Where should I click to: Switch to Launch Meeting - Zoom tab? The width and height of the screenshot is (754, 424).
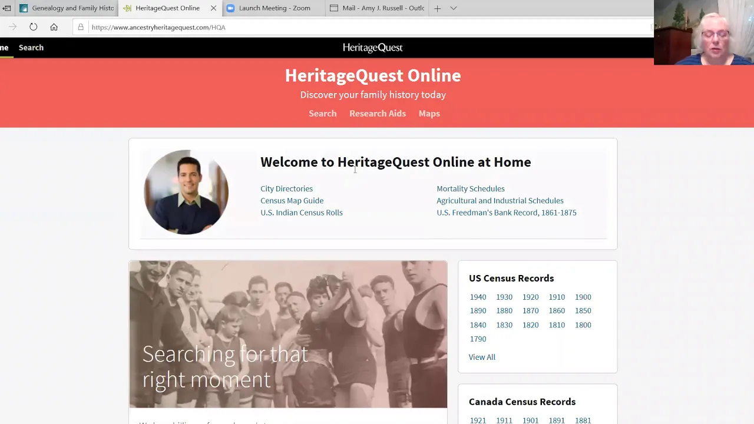coord(273,8)
